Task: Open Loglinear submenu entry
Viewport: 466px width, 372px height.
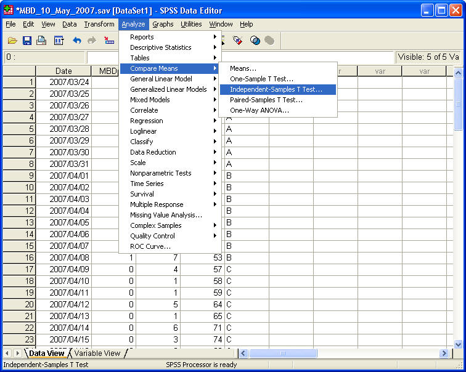Action: point(170,131)
